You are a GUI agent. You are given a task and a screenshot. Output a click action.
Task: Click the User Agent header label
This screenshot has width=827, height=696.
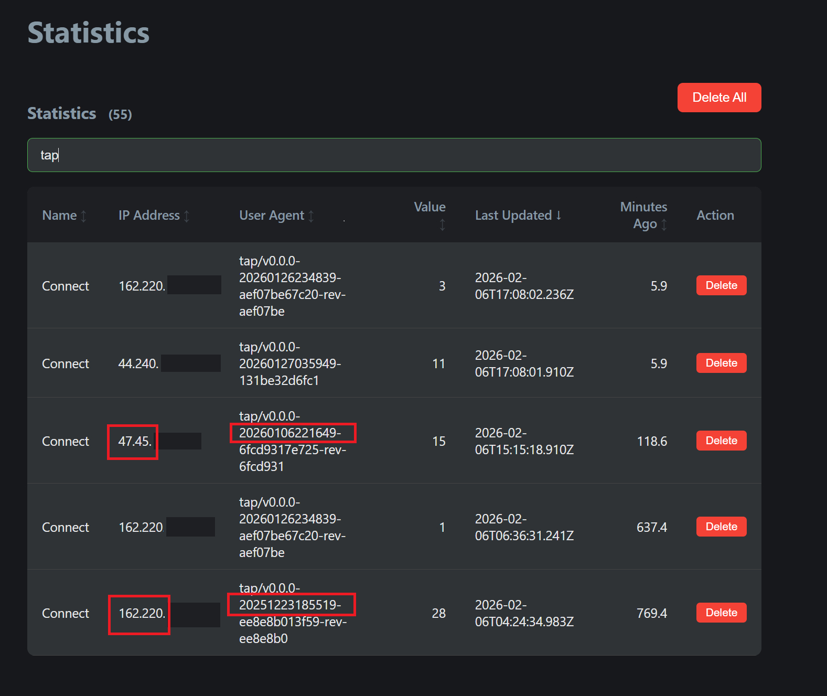(271, 216)
